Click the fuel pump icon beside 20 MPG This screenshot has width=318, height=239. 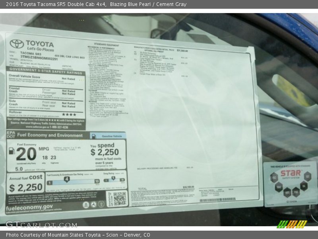click(12, 151)
